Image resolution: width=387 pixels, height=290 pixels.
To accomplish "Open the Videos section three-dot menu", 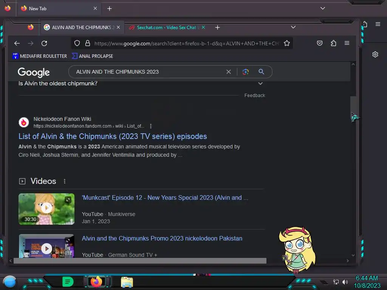I will click(x=65, y=181).
